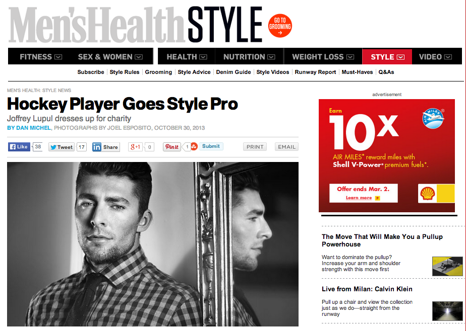Expand the Nutrition menu dropdown arrow
Image resolution: width=466 pixels, height=331 pixels.
tap(271, 57)
